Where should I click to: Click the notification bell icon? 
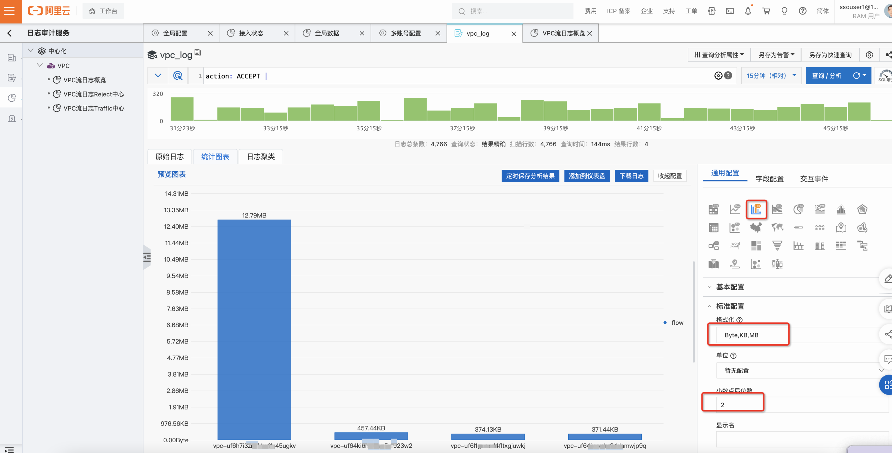[x=747, y=11]
